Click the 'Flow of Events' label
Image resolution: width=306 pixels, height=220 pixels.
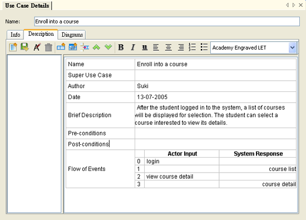[x=87, y=169]
